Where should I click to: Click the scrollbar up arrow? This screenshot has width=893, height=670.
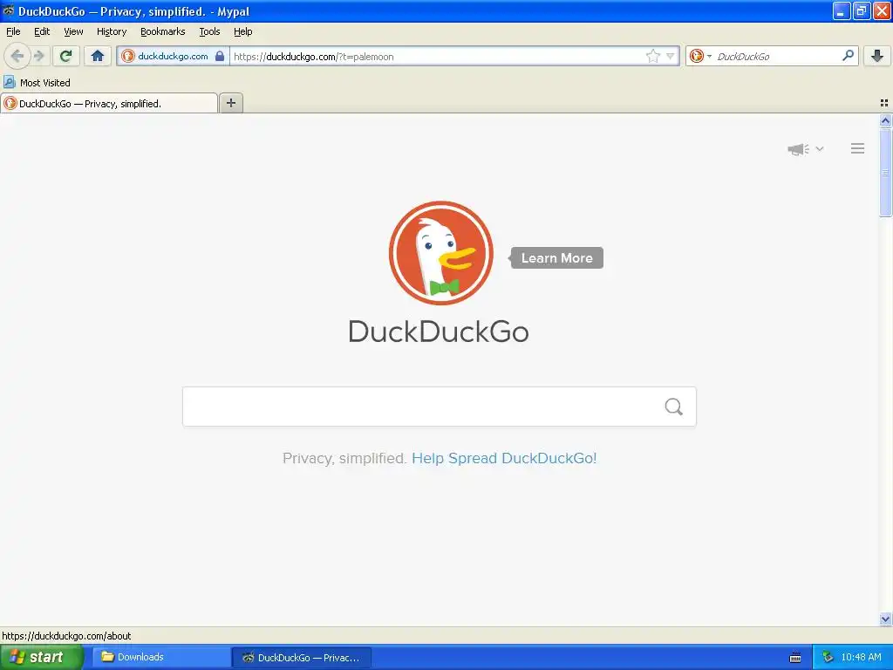tap(885, 120)
